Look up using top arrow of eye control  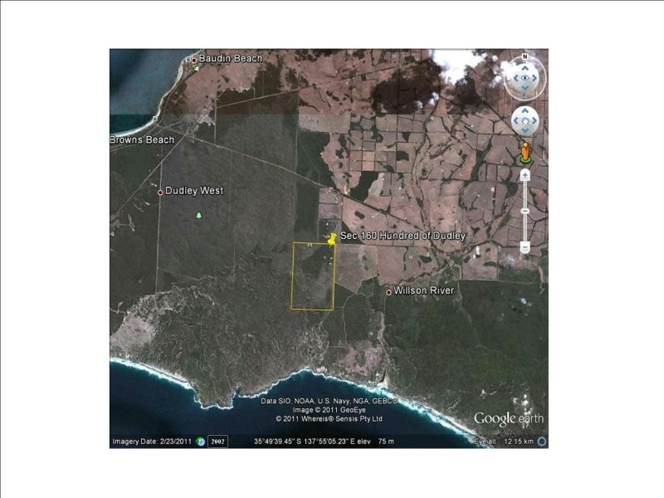(525, 67)
